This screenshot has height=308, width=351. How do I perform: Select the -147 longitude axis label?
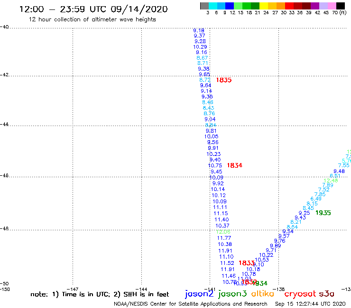(73, 289)
